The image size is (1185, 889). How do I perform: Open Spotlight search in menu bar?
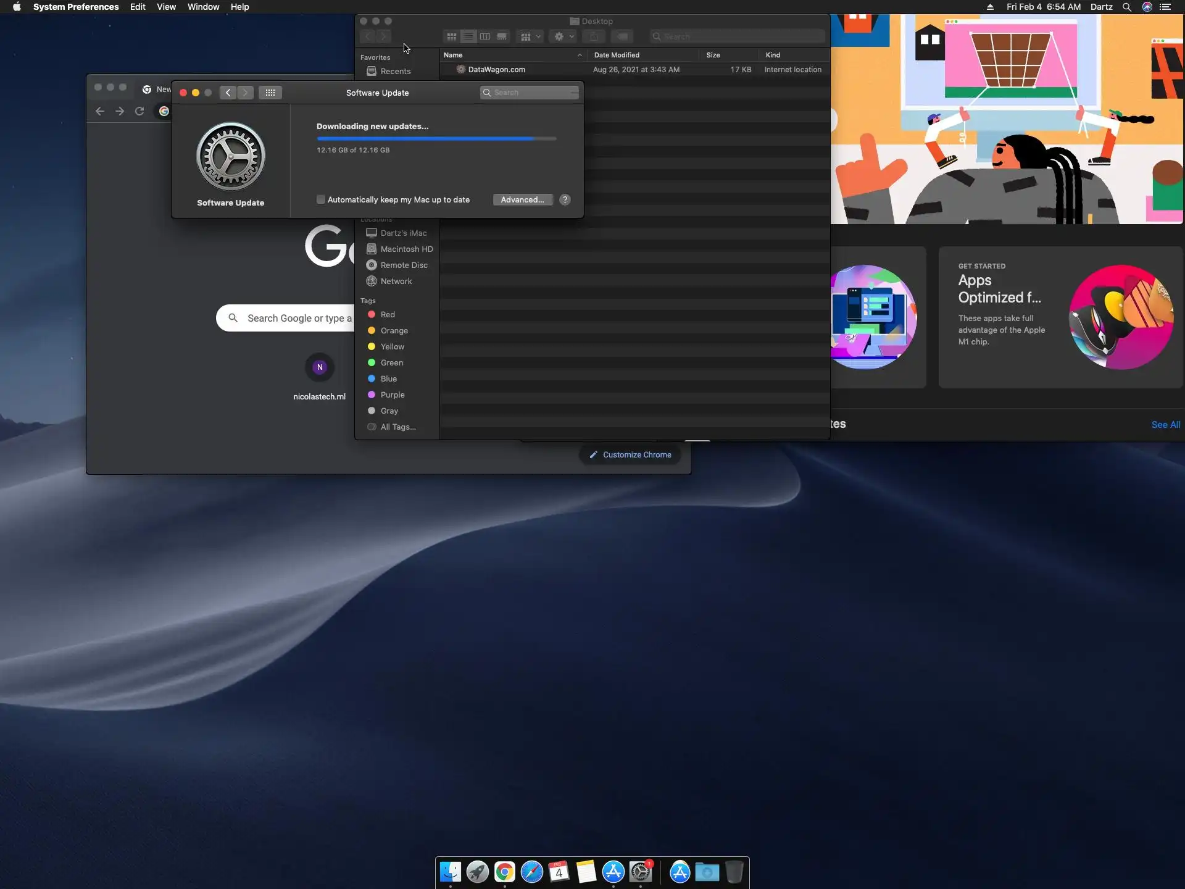click(1126, 7)
